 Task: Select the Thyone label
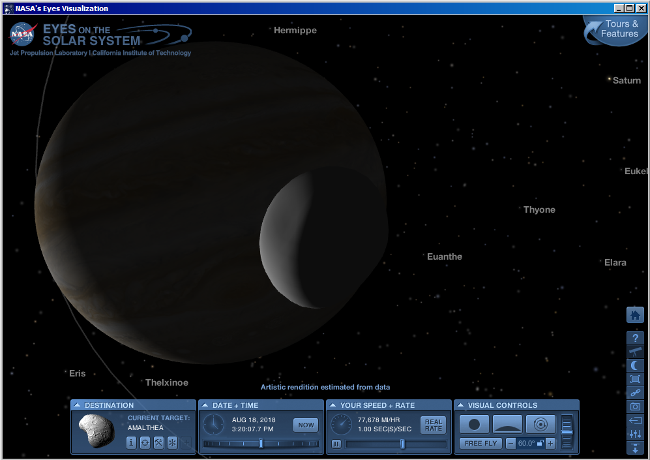[539, 209]
